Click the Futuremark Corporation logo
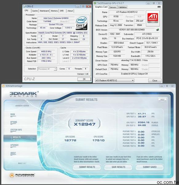This screenshot has height=185, width=179. tap(22, 175)
